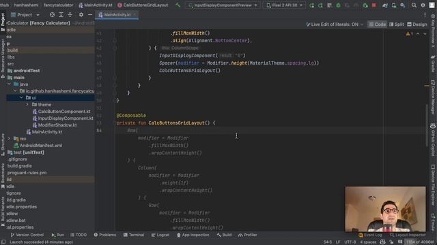Click the Collapse All icon in Project panel

[70, 15]
